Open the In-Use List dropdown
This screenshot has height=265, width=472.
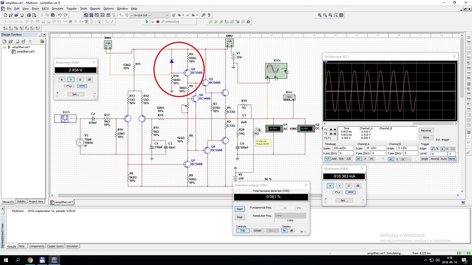click(x=167, y=15)
